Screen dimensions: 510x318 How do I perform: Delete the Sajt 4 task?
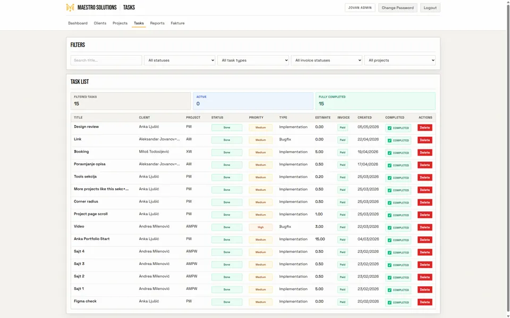[x=425, y=252]
